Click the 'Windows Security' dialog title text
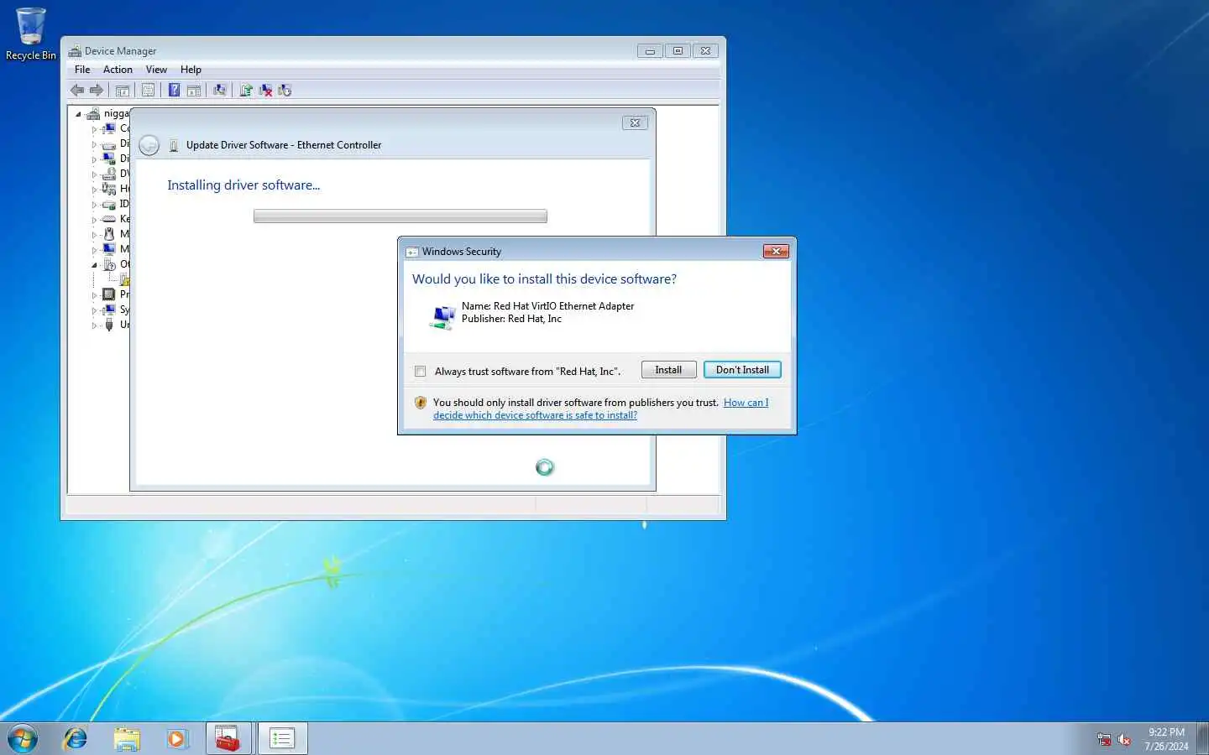This screenshot has width=1209, height=755. [x=462, y=252]
